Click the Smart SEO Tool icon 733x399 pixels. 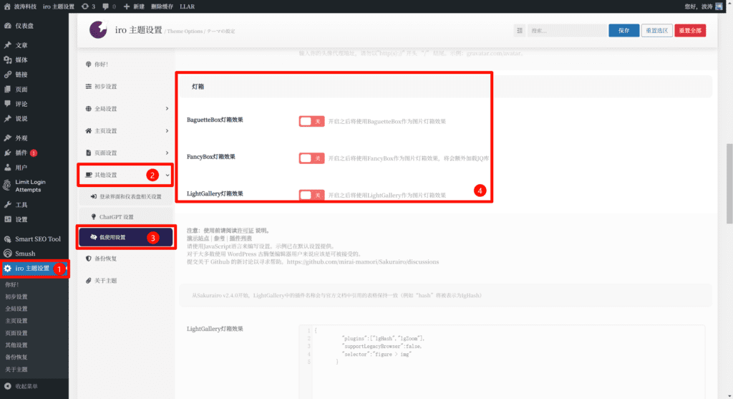(7, 239)
